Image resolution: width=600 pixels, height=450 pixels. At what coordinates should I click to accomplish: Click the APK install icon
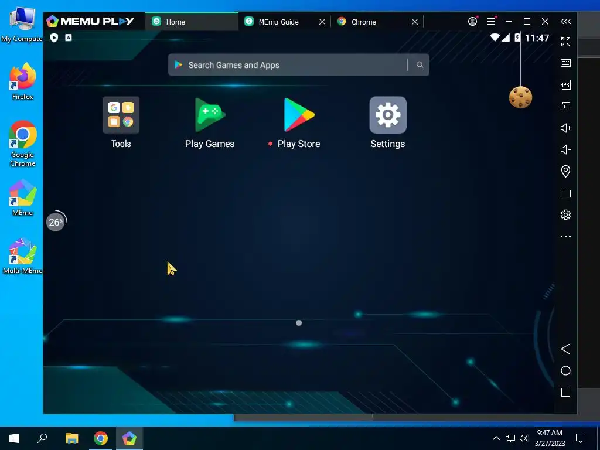coord(565,84)
